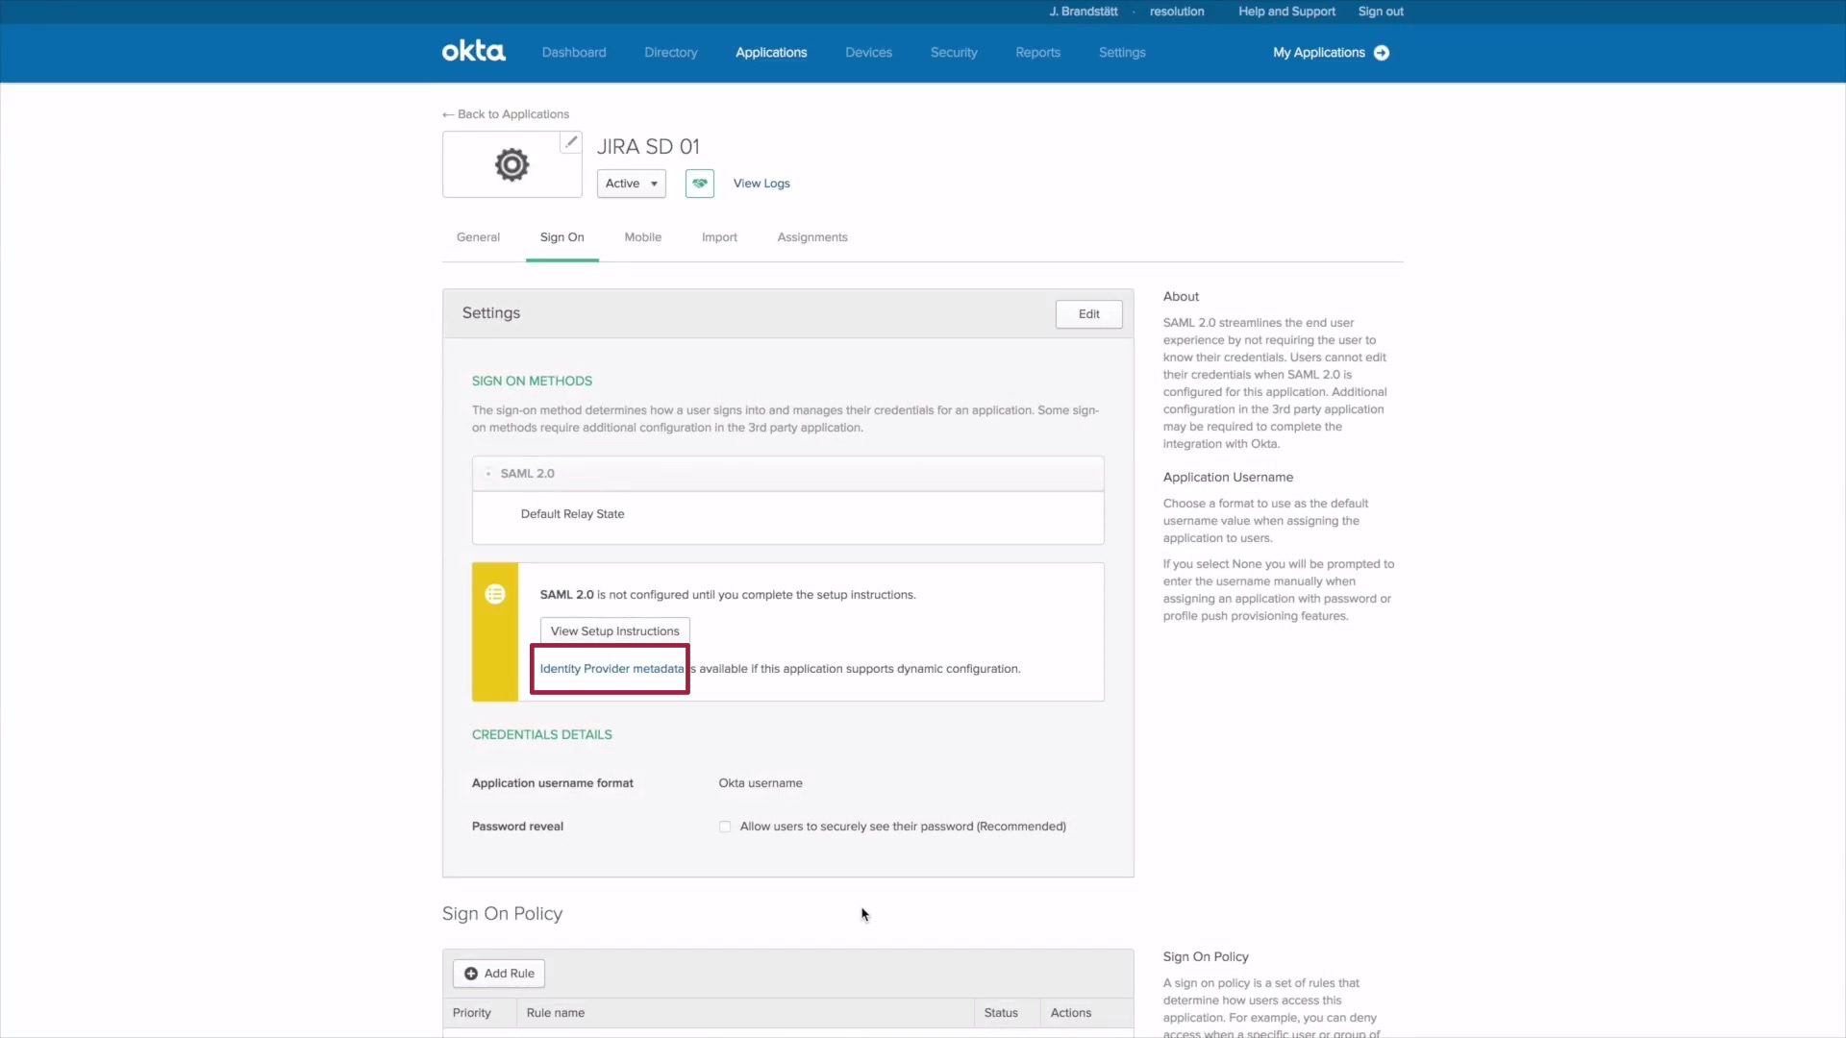Screen dimensions: 1846x1038
Task: Click the Default Relay State label
Action: [573, 514]
